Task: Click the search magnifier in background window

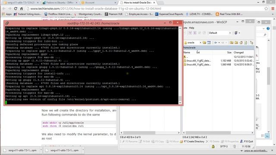Action: coord(265,35)
